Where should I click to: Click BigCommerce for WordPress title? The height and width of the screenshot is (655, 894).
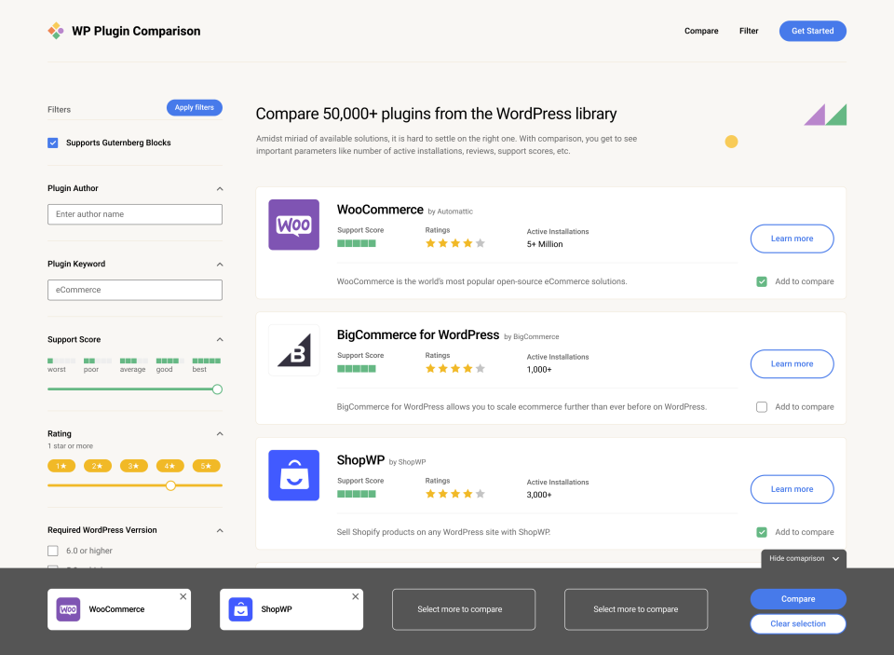[418, 334]
